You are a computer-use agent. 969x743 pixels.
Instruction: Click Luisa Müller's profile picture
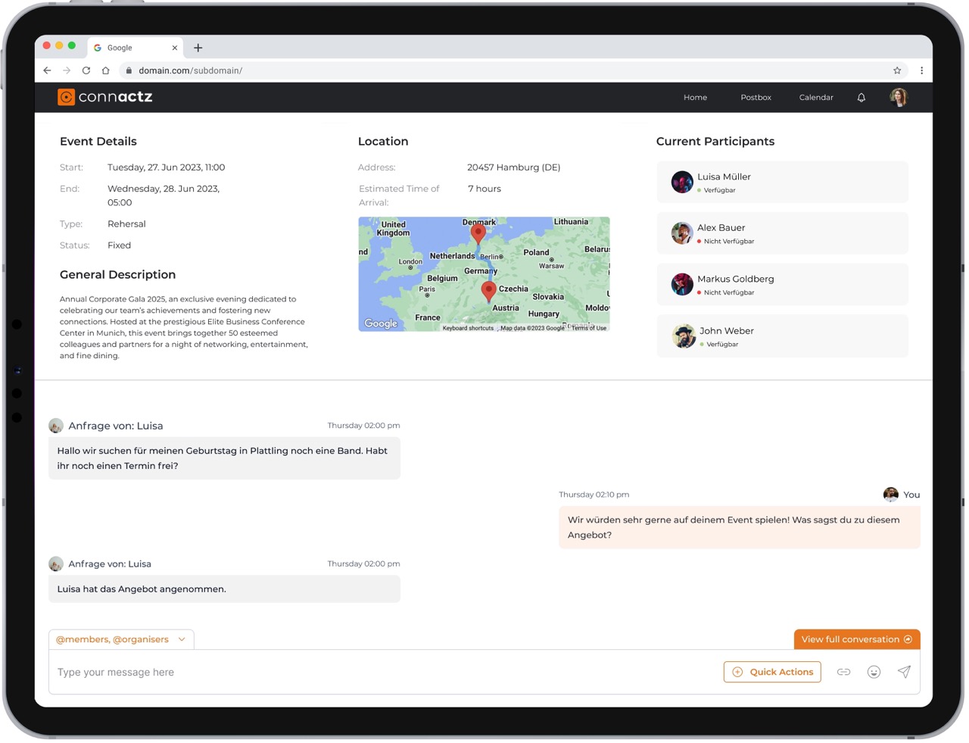[681, 182]
